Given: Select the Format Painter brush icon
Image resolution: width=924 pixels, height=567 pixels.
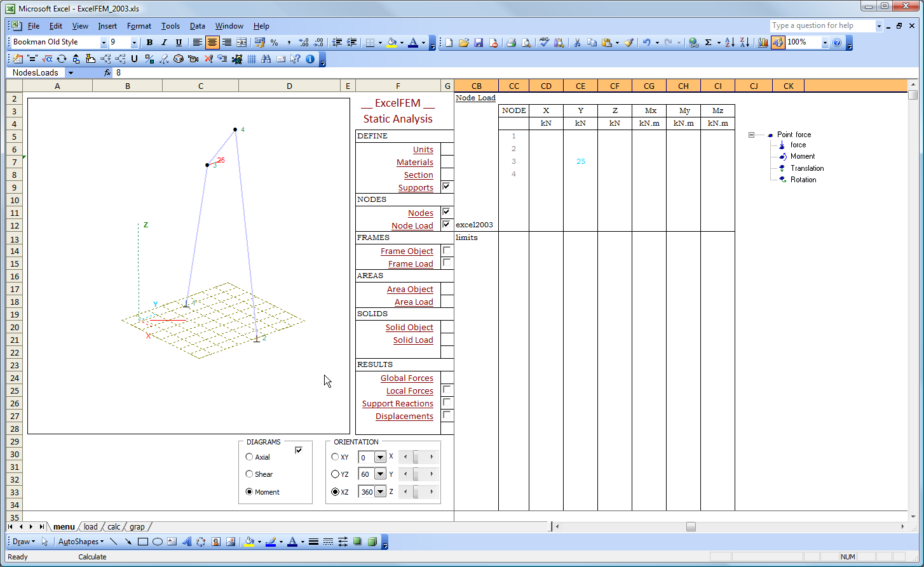Looking at the screenshot, I should click(x=628, y=43).
